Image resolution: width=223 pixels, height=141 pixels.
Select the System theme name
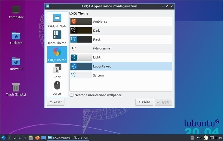point(98,75)
